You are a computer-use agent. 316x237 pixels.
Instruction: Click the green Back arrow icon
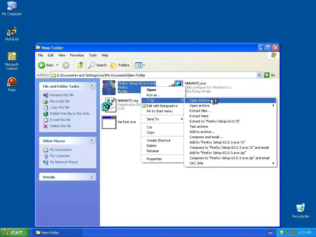click(42, 65)
